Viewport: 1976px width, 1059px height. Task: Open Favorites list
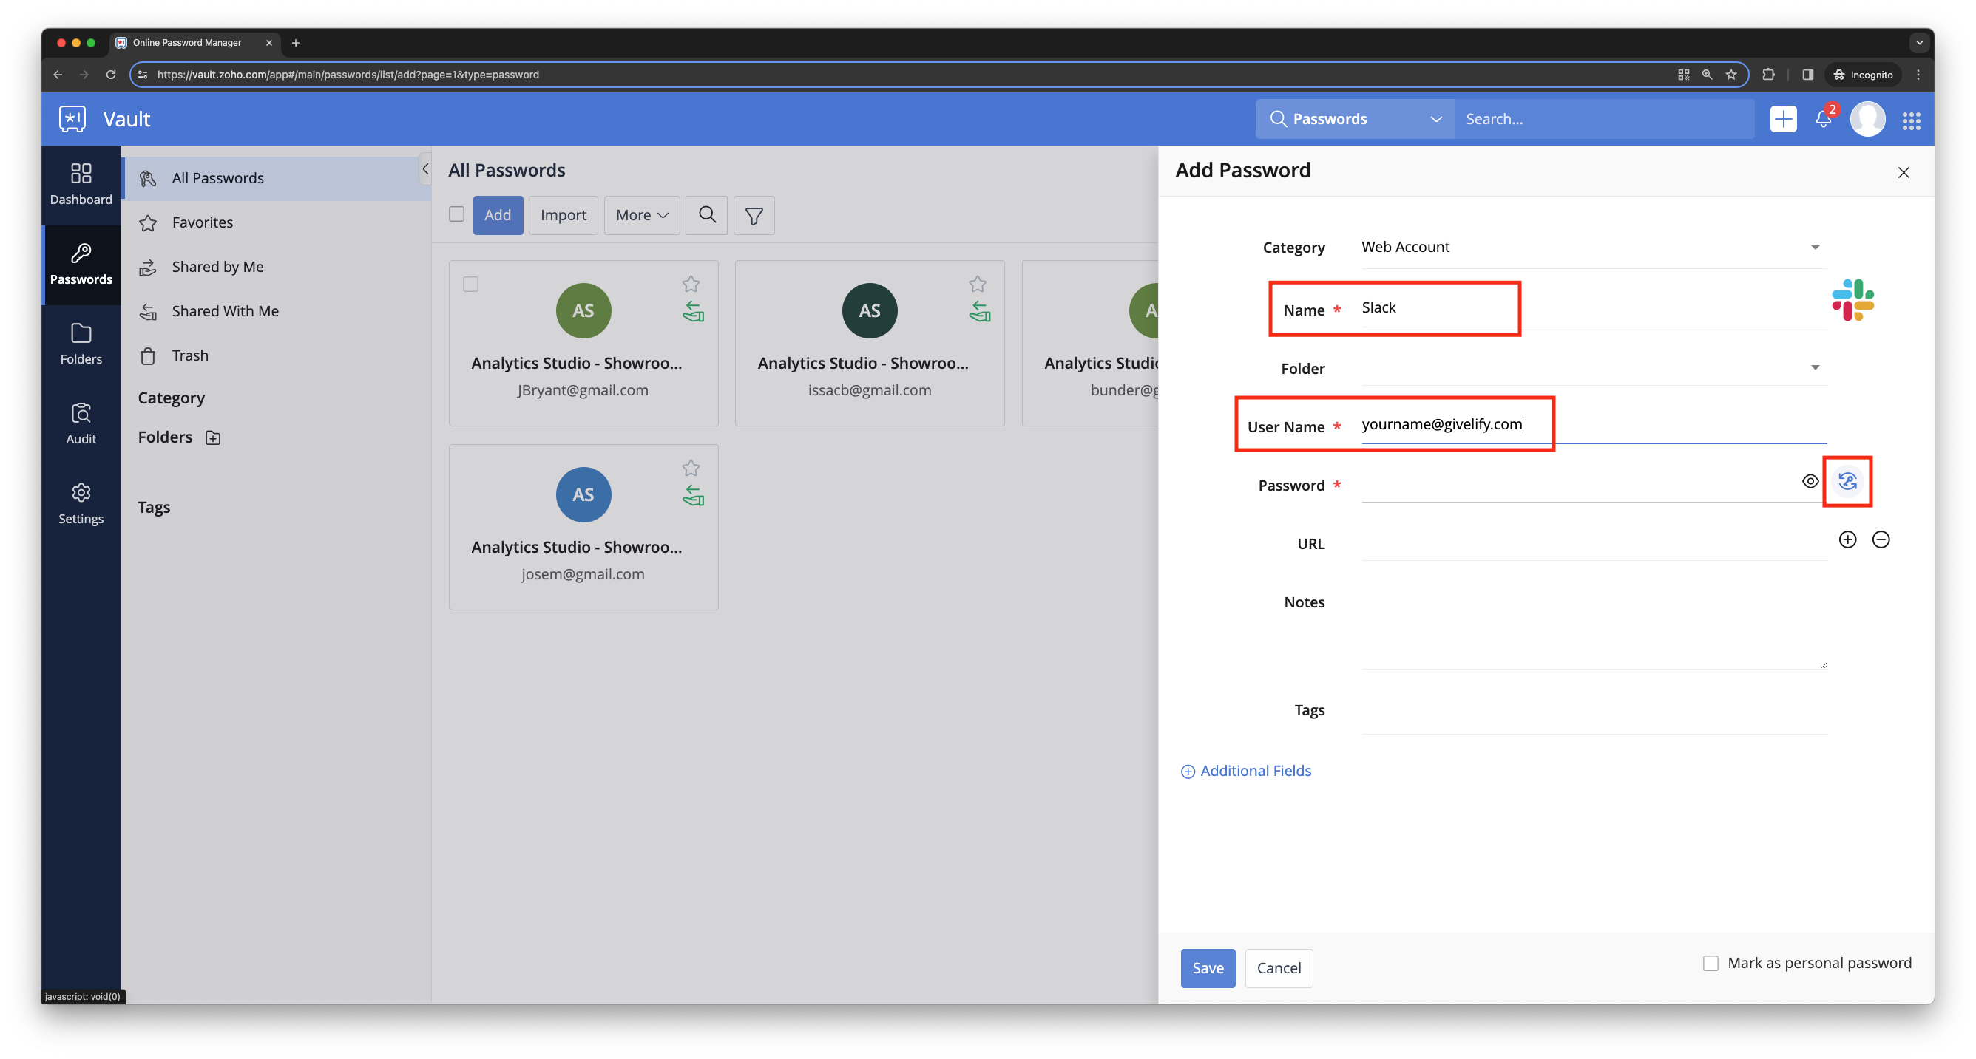[276, 222]
